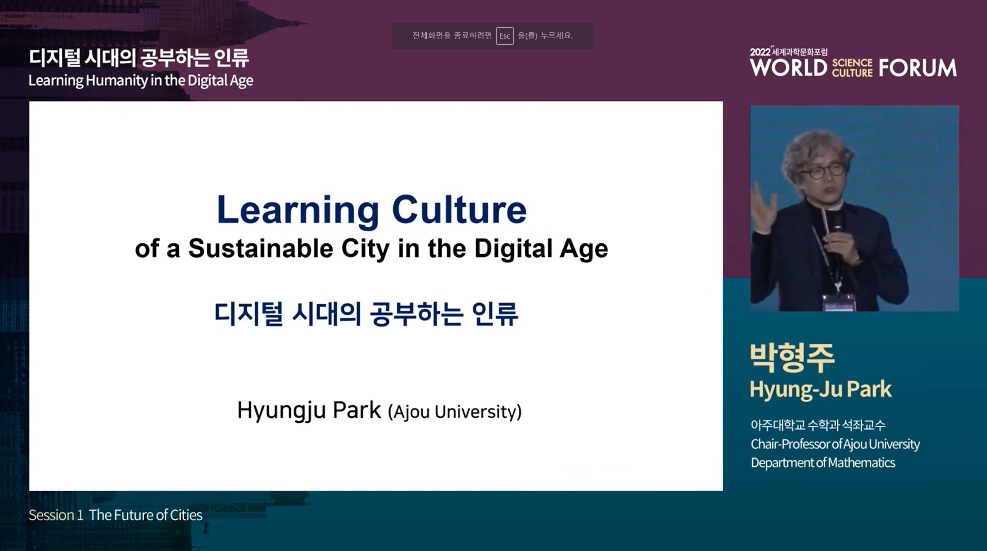Click "Chair-Professor of Ajou University" text
The width and height of the screenshot is (987, 551).
[x=835, y=444]
